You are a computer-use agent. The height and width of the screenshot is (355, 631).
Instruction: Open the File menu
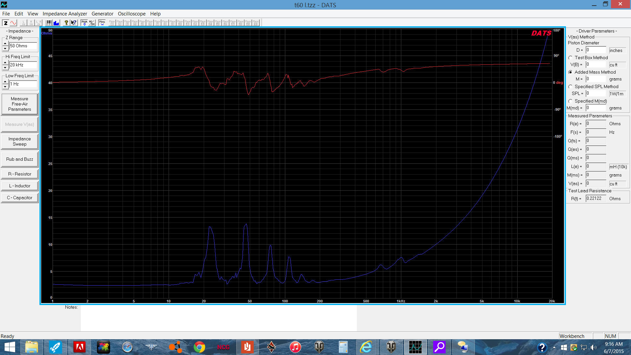tap(6, 13)
